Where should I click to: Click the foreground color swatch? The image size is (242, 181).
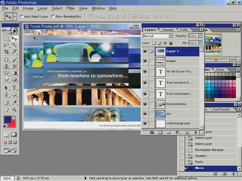click(x=7, y=120)
